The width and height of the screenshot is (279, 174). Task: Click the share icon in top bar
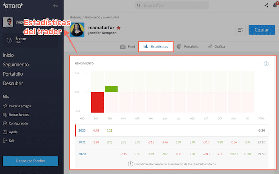coord(266,5)
